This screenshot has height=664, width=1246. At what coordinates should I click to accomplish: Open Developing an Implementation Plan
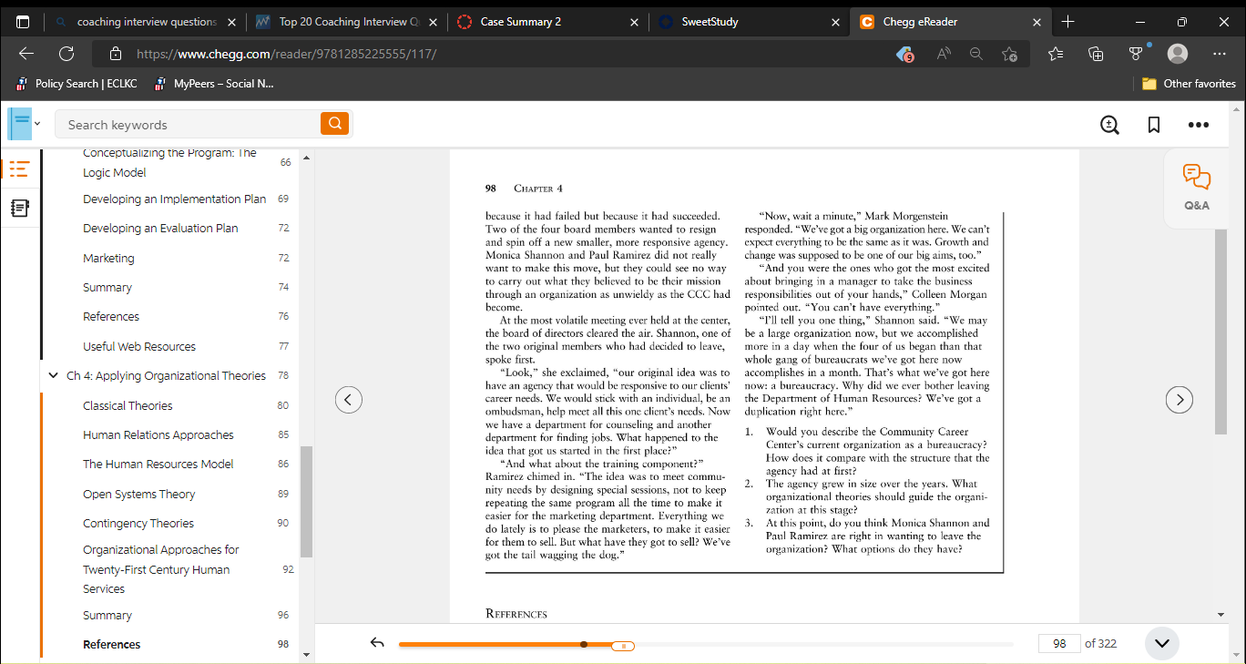pyautogui.click(x=175, y=199)
